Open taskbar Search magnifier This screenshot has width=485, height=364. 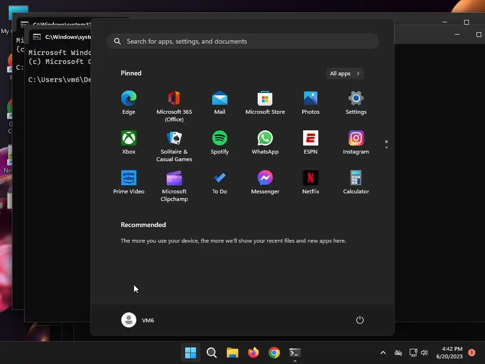(x=212, y=353)
